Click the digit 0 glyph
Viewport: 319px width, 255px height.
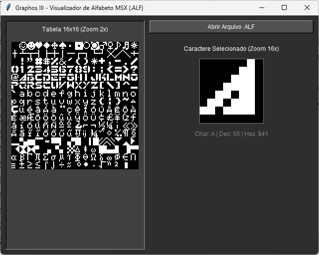point(15,70)
